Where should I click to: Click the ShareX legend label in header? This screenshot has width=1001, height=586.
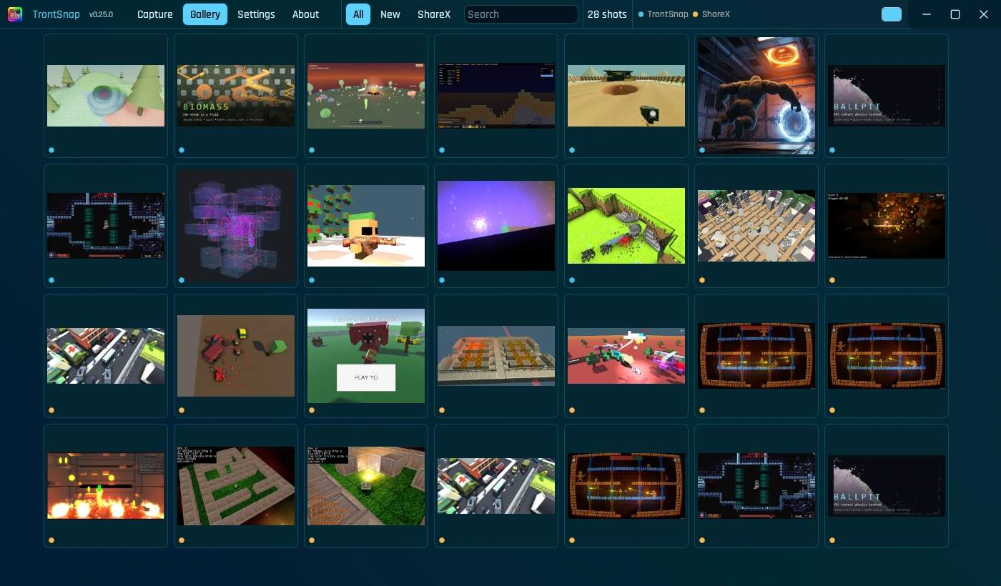716,14
